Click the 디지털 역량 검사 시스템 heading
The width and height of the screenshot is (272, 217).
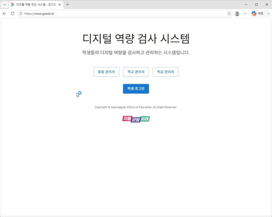tap(136, 38)
